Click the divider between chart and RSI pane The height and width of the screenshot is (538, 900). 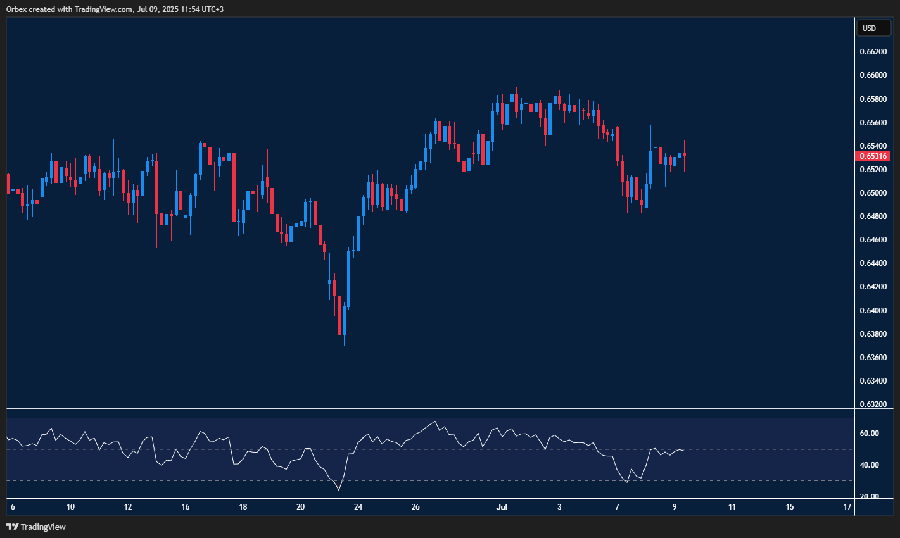coord(424,409)
